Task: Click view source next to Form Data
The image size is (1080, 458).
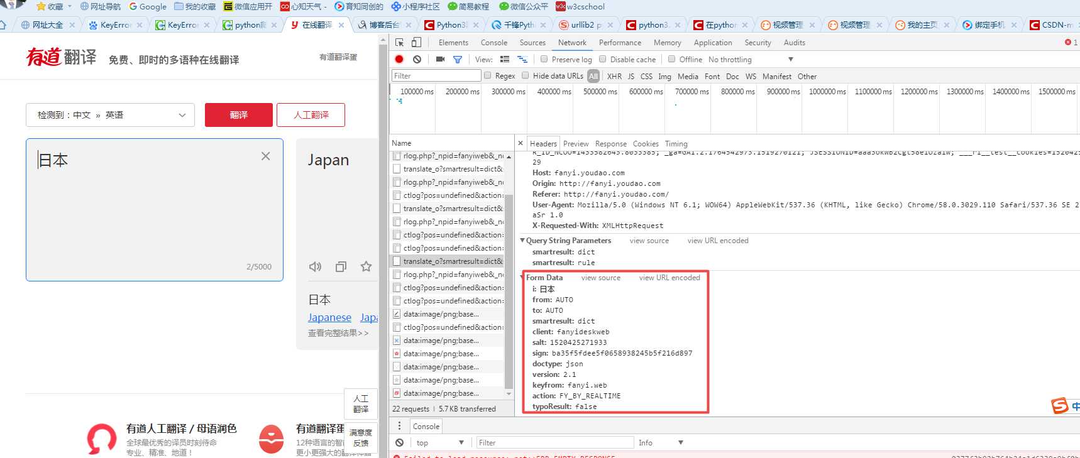Action: coord(601,278)
